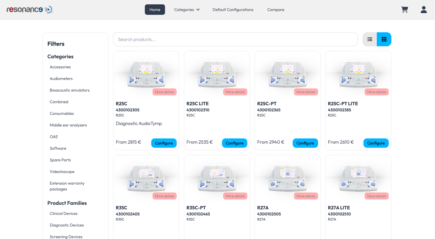Switch to list view layout
Screen dimensions: 435x239
pos(370,39)
